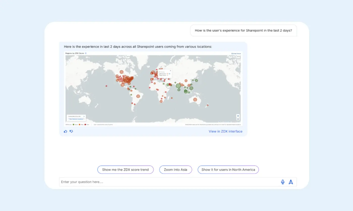Viewport: 353px width, 211px height.
Task: Give the response a thumbs down
Action: click(71, 131)
